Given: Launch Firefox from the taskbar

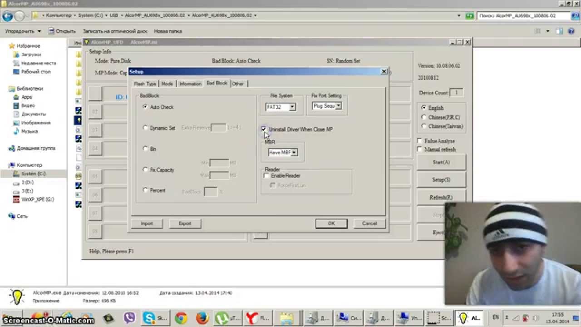Looking at the screenshot, I should [202, 318].
